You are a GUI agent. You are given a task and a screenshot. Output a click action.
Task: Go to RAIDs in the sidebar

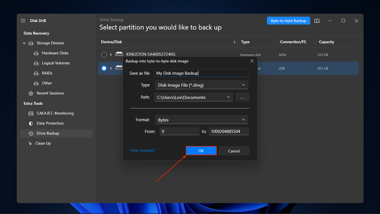coord(47,73)
